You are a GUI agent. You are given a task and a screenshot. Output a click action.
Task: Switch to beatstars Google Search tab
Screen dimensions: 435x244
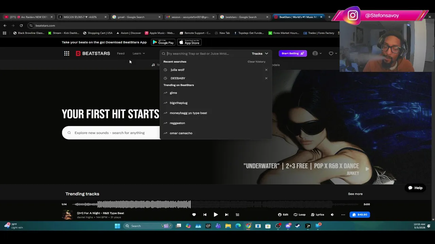click(243, 17)
